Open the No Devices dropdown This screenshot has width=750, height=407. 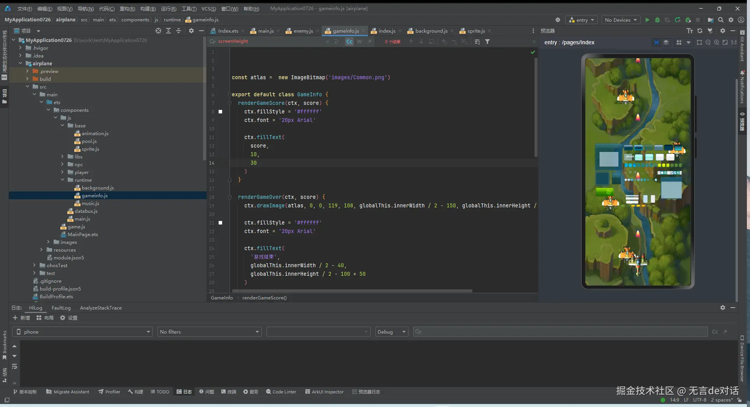[620, 20]
